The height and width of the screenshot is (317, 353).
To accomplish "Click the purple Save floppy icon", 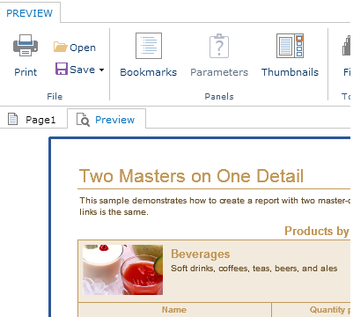I will click(62, 69).
